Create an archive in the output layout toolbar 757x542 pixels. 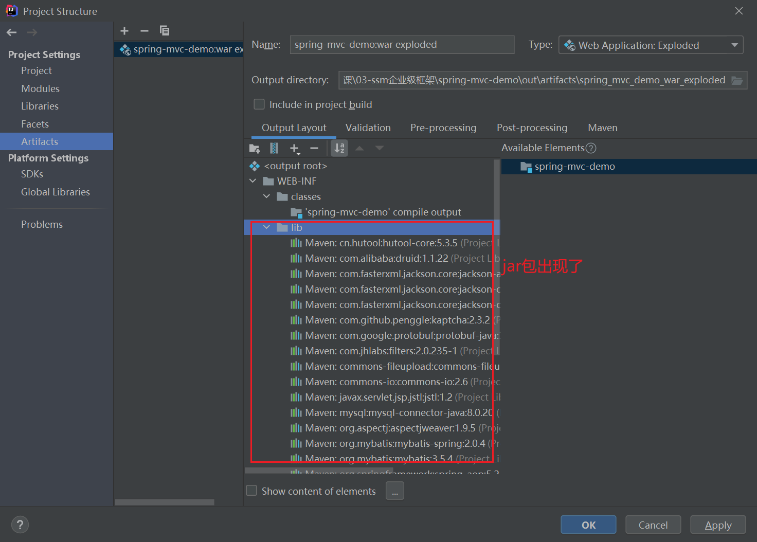pyautogui.click(x=274, y=149)
